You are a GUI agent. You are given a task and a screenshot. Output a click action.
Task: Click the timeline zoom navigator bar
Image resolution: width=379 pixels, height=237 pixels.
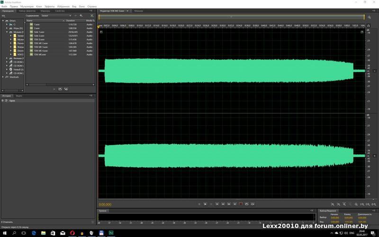point(231,17)
